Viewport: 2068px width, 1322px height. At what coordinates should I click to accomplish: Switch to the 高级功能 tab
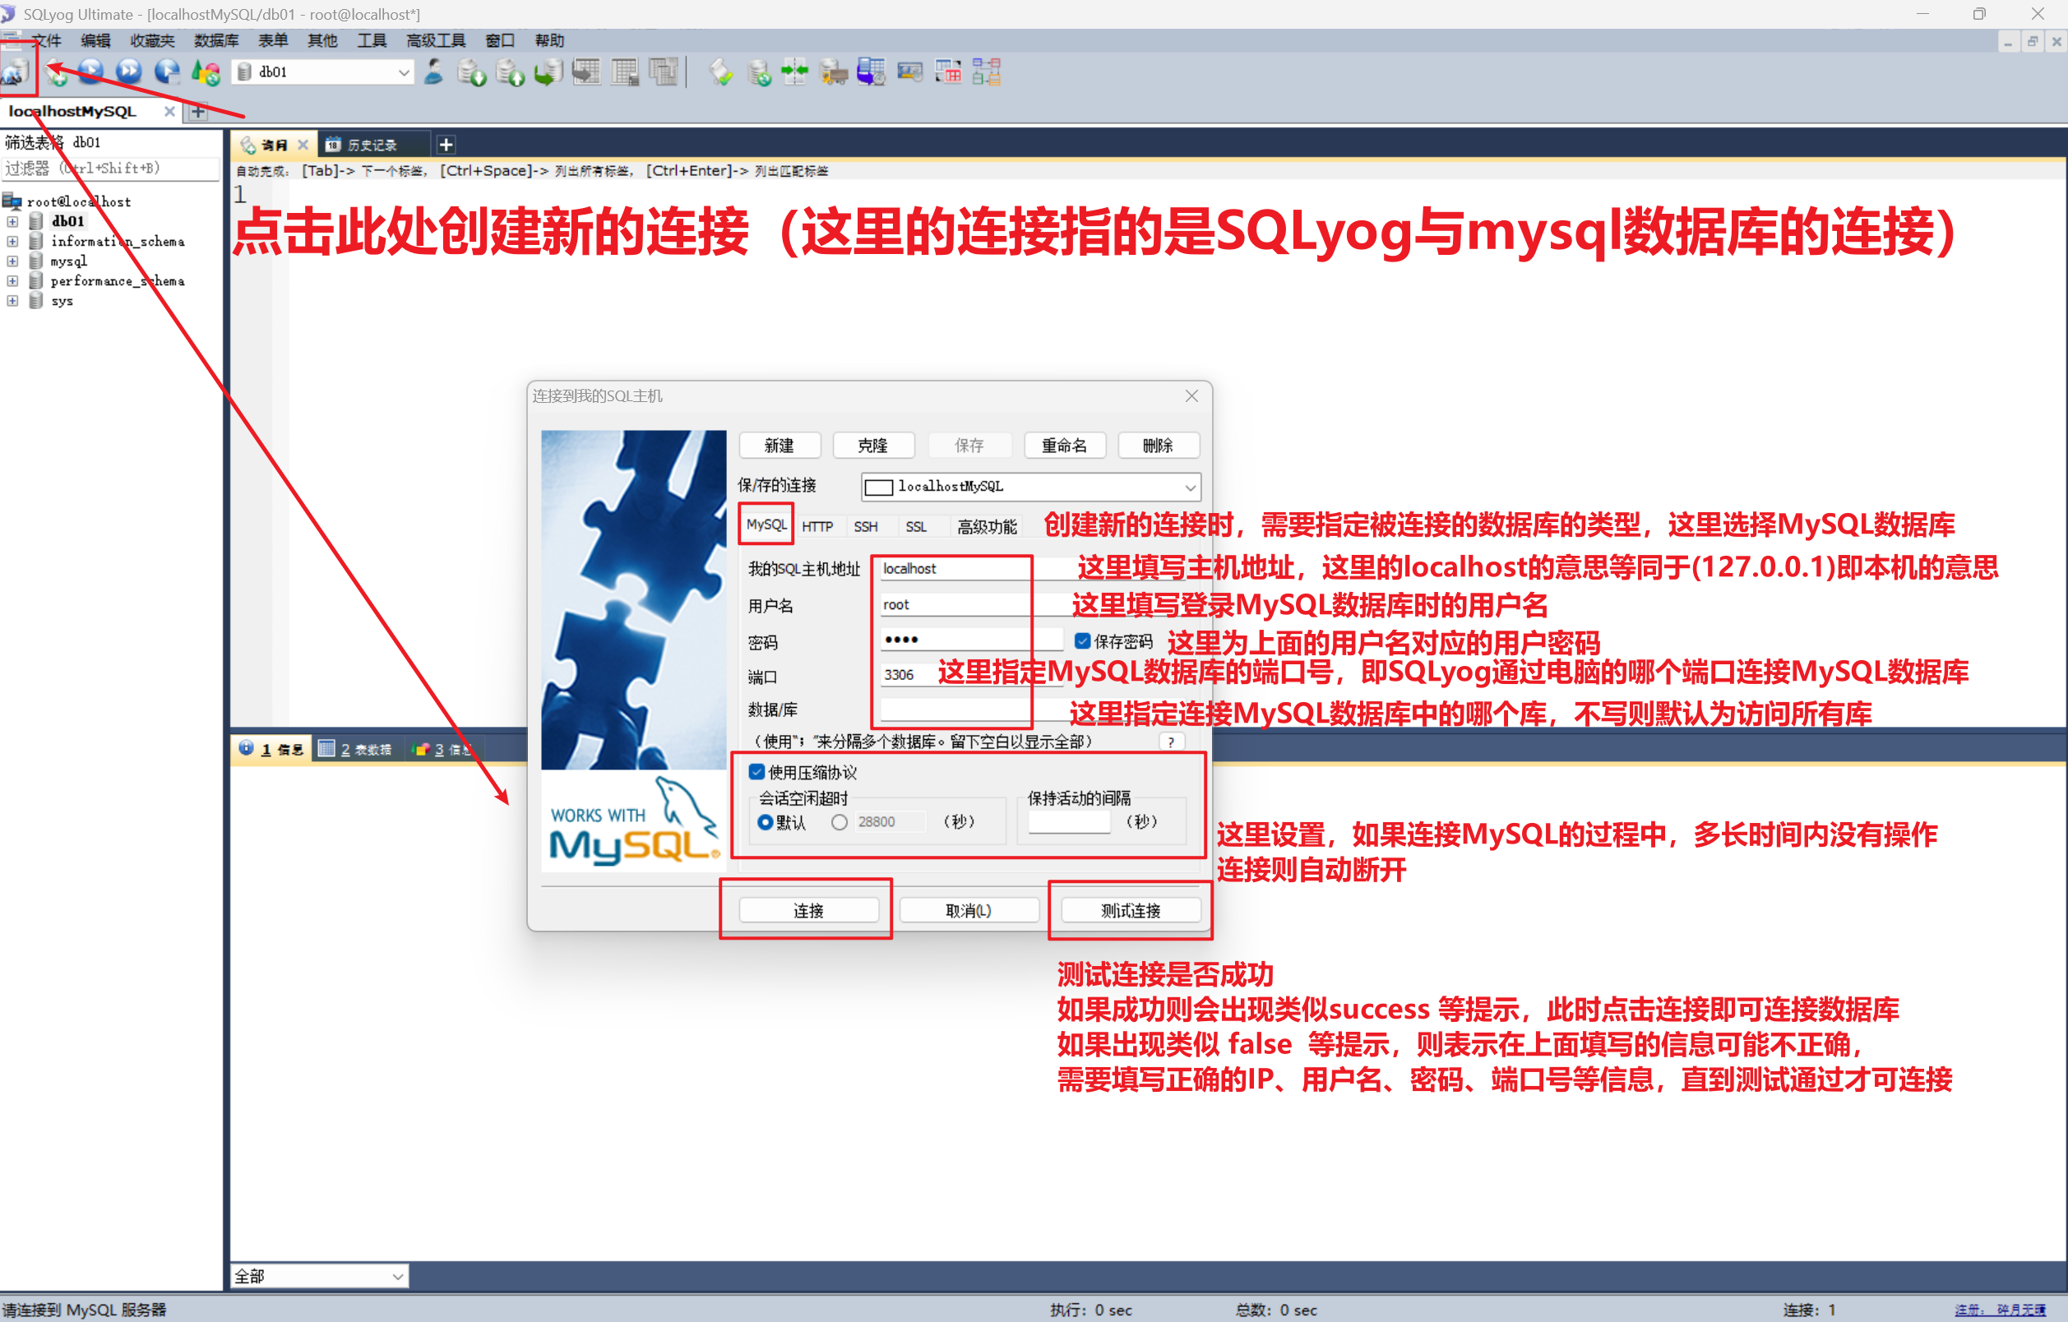[x=987, y=526]
